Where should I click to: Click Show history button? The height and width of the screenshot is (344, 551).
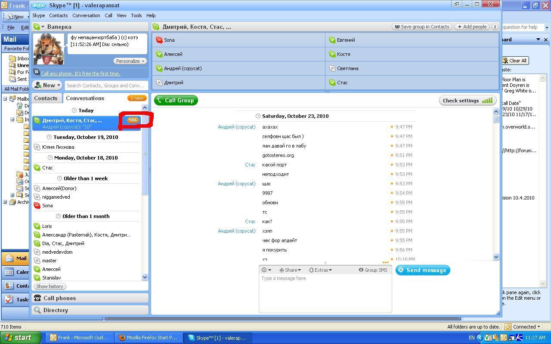50,286
